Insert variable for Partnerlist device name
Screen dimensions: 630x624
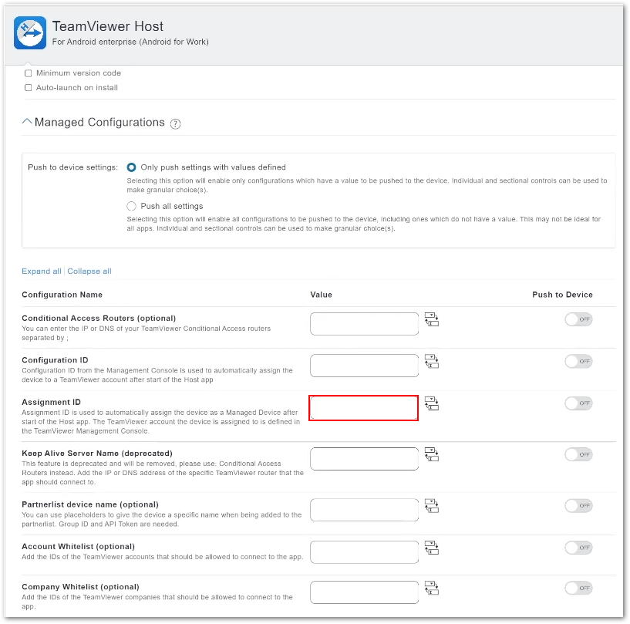[431, 505]
